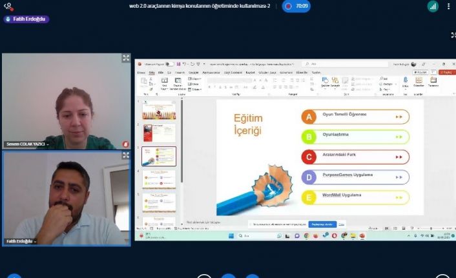Viewport: 456px width, 278px height.
Task: Open the users list icon at top left
Action: pos(8,6)
